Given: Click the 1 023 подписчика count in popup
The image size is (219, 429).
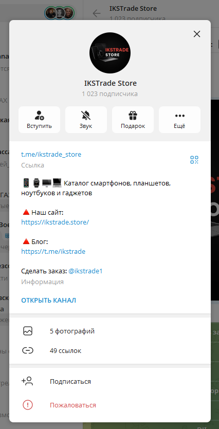Looking at the screenshot, I should 110,94.
